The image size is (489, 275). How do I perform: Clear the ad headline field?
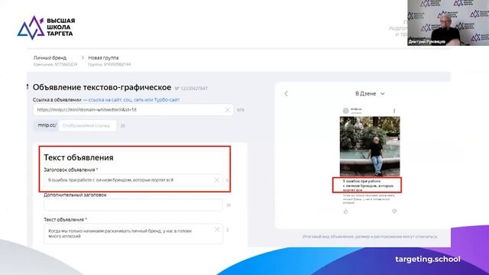(x=216, y=180)
